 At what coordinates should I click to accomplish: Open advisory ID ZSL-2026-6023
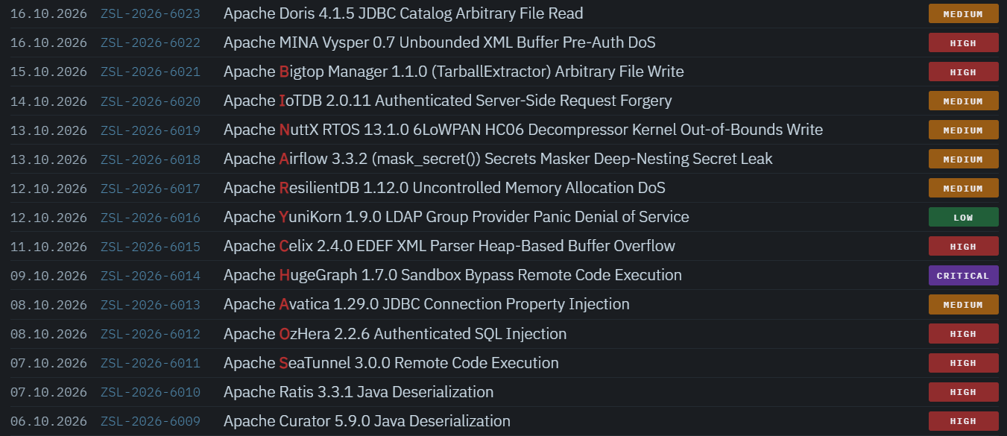pos(151,14)
